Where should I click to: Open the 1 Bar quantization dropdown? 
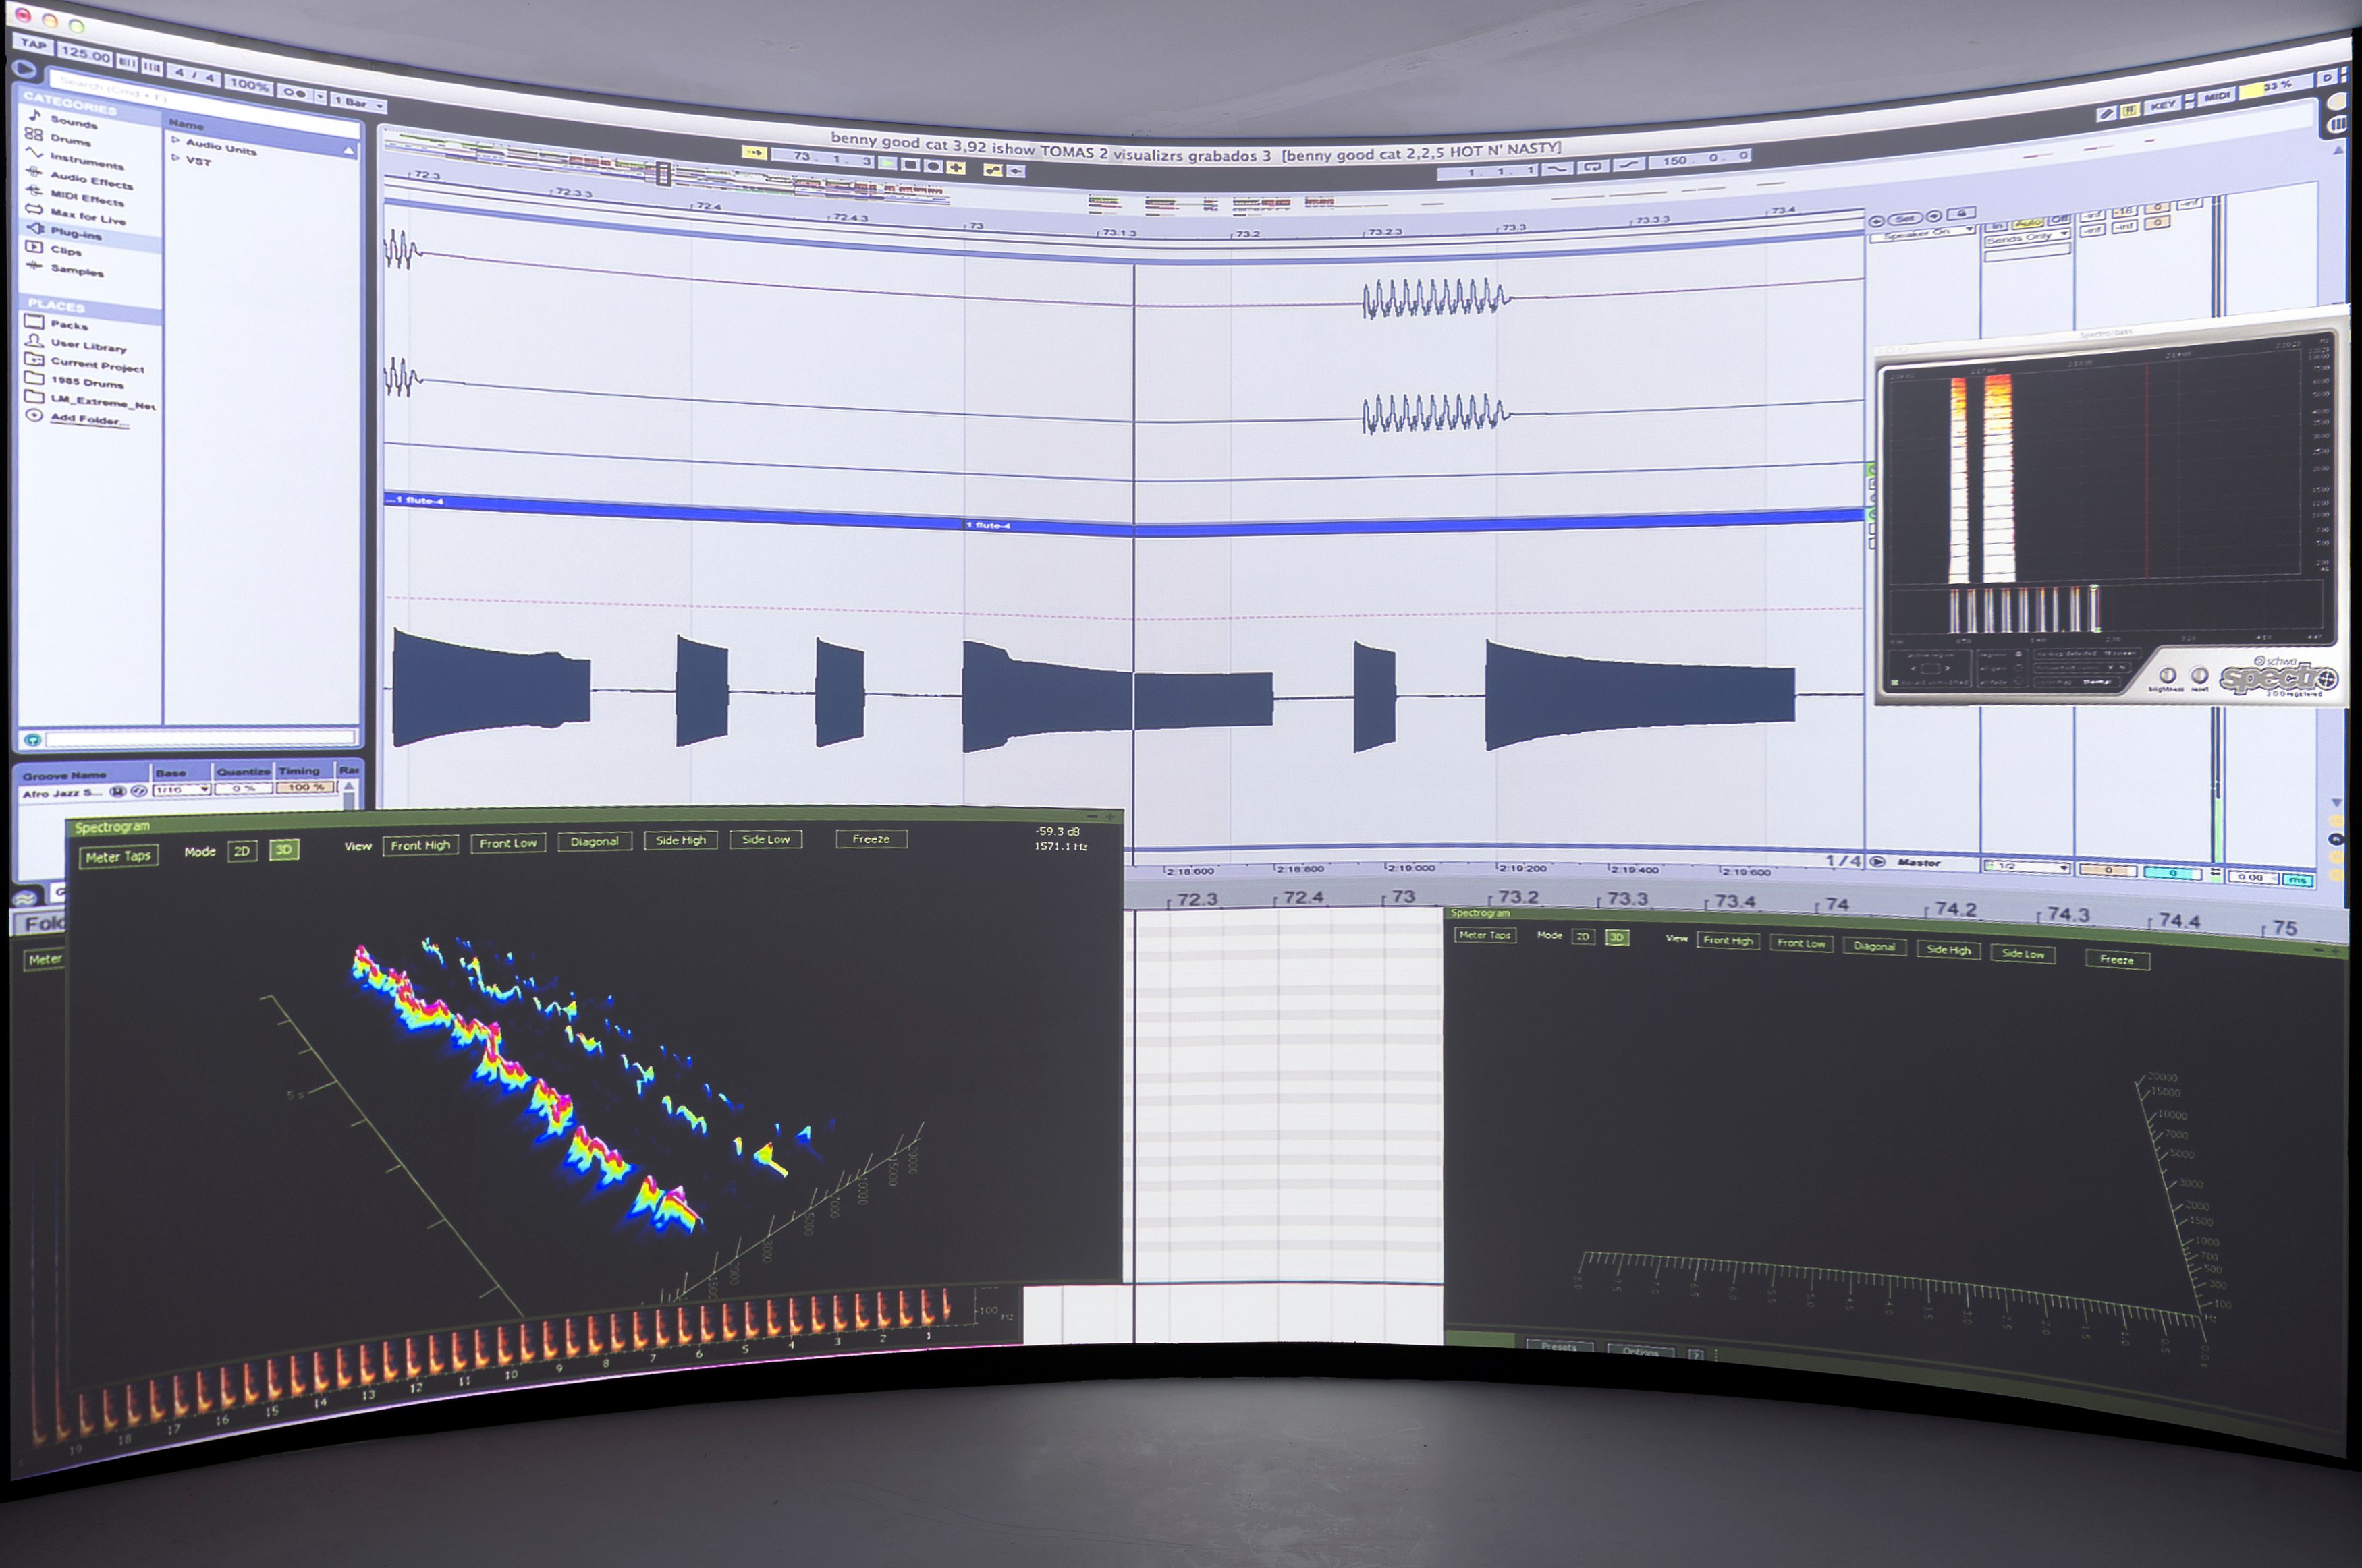coord(359,102)
